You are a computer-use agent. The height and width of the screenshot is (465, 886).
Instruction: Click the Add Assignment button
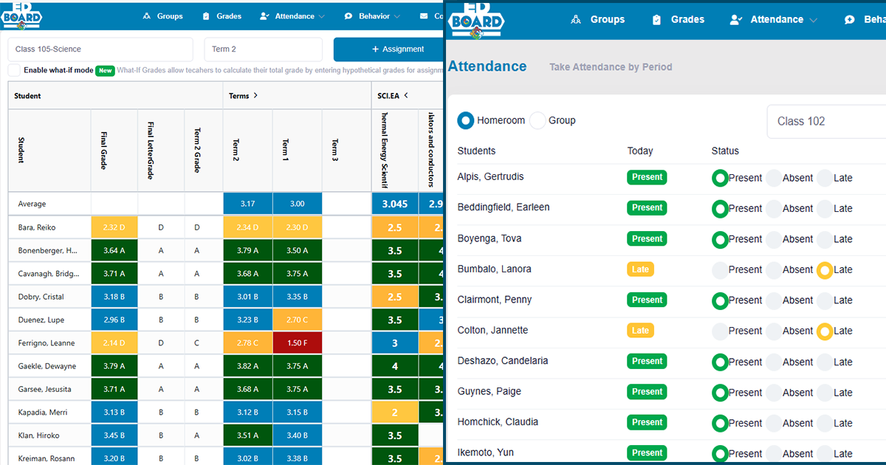click(388, 49)
